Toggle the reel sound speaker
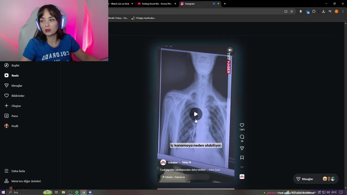Image resolution: width=347 pixels, height=195 pixels. (x=230, y=50)
